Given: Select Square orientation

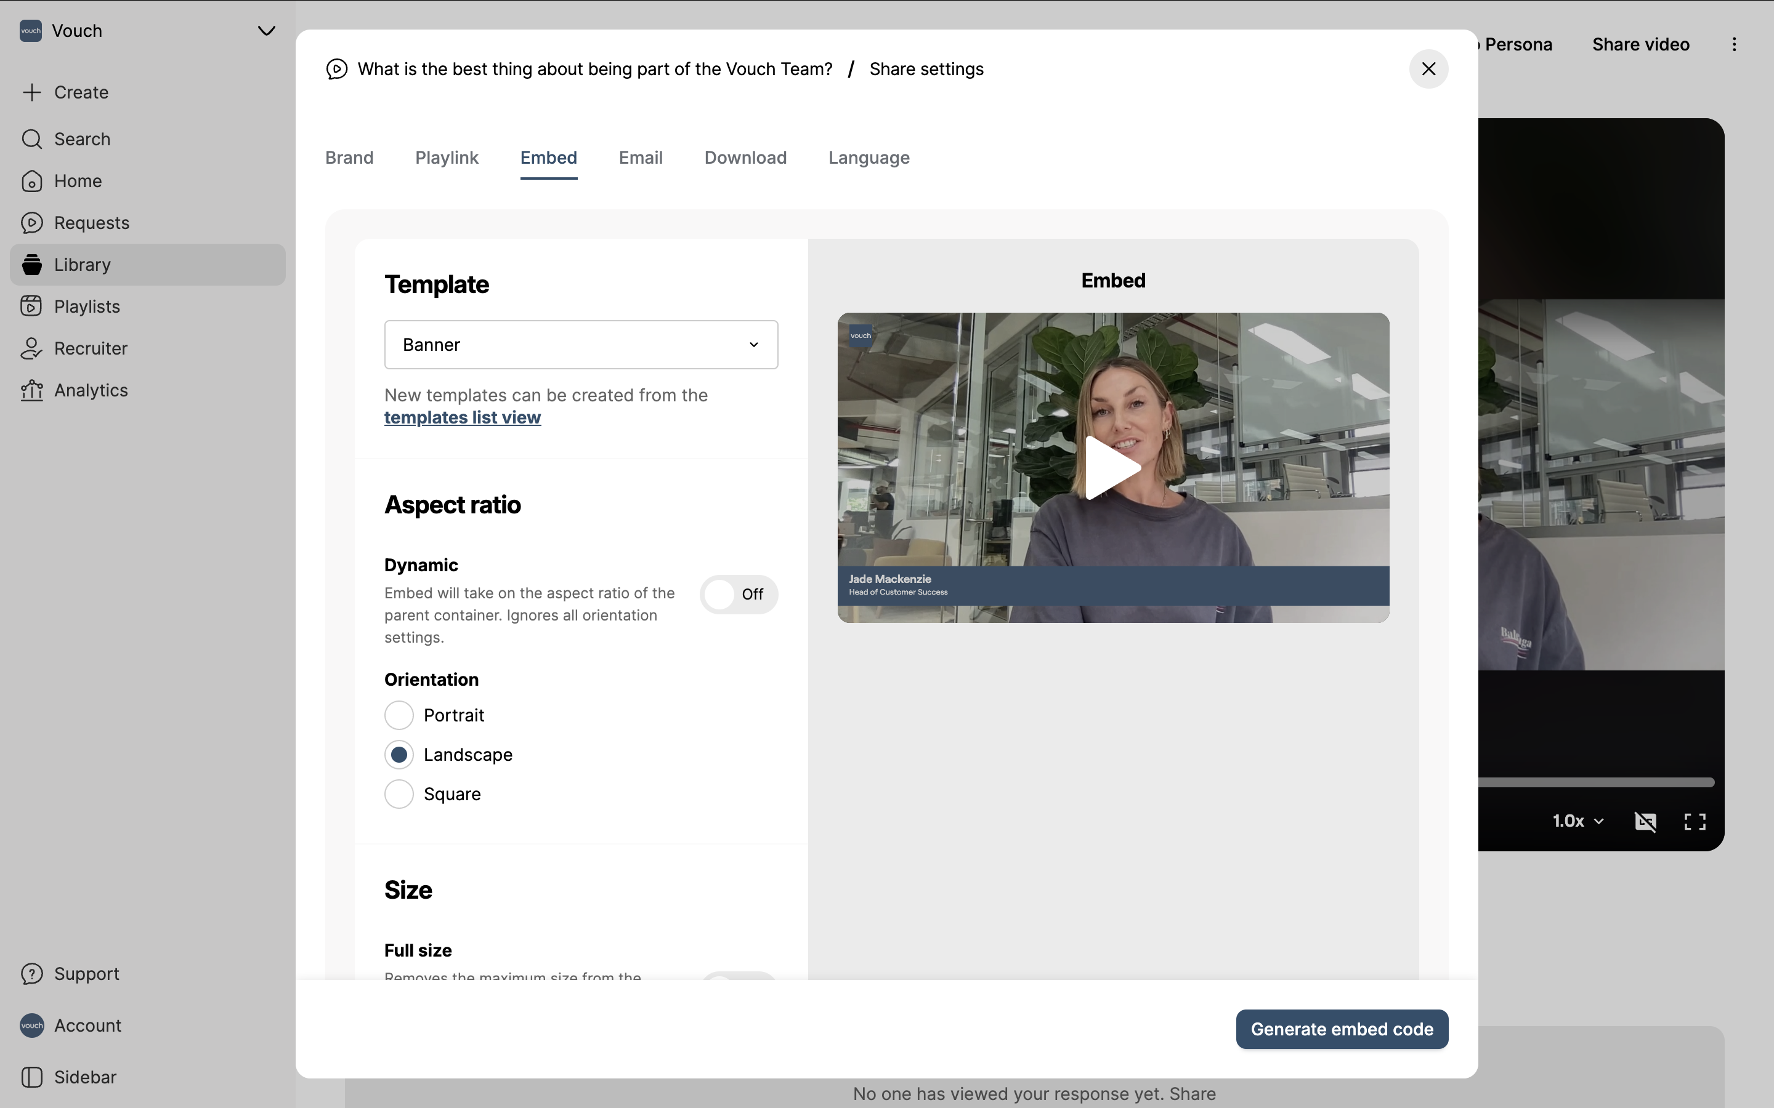Looking at the screenshot, I should [x=399, y=794].
